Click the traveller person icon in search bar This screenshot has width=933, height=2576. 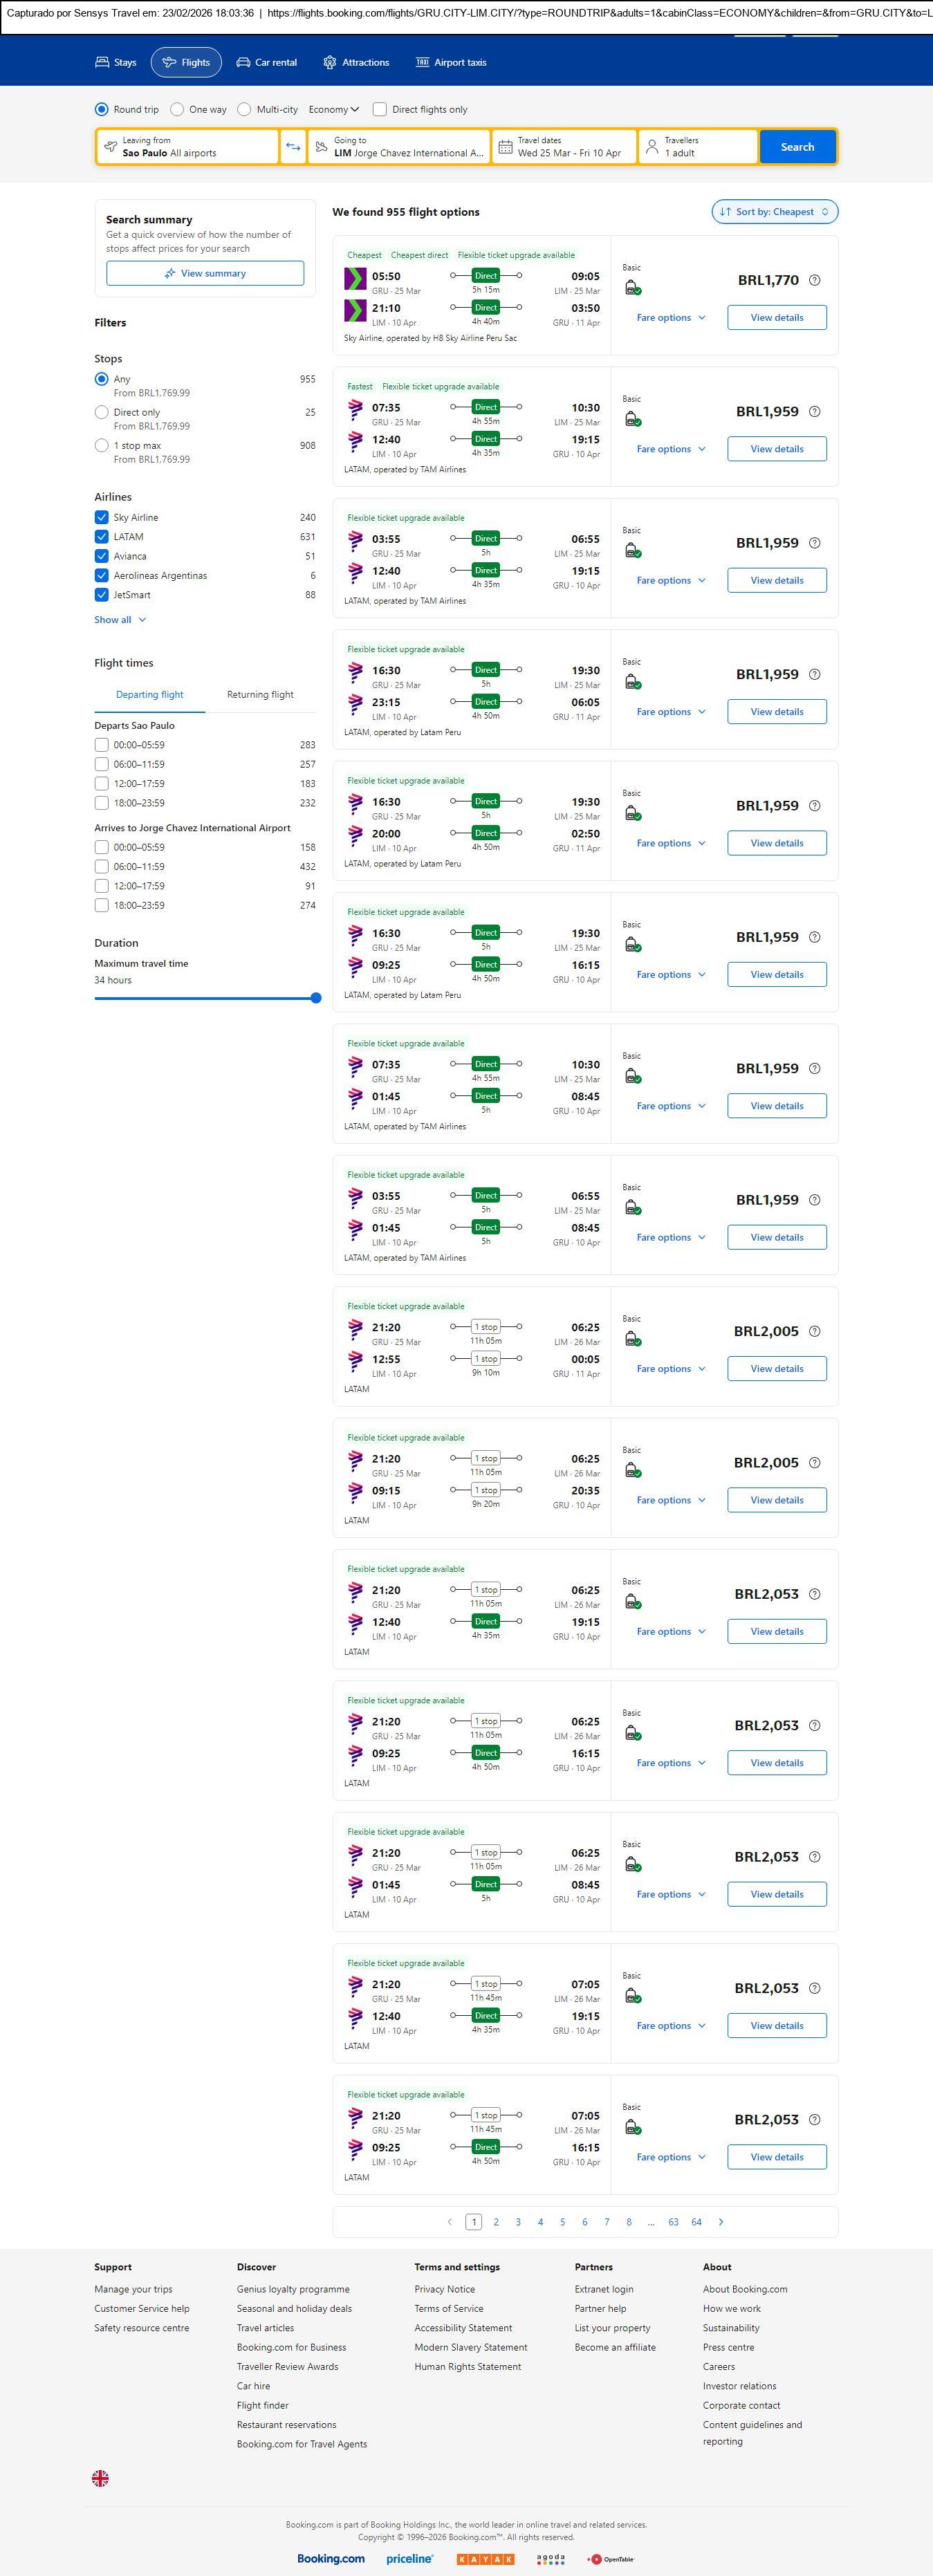652,147
